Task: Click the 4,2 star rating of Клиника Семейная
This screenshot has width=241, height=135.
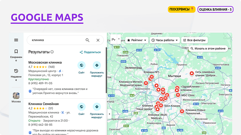Action: click(x=40, y=108)
